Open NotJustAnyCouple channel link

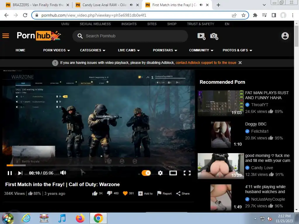(x=268, y=199)
